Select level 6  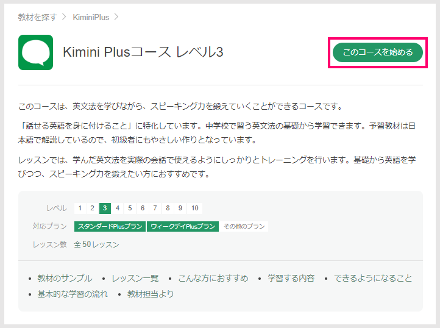(x=143, y=208)
